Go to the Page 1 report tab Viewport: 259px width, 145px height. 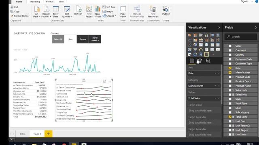click(37, 134)
